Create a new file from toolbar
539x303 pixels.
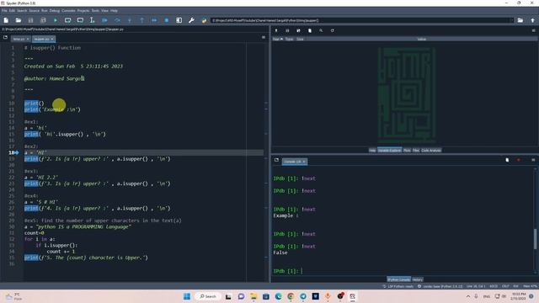(6, 20)
